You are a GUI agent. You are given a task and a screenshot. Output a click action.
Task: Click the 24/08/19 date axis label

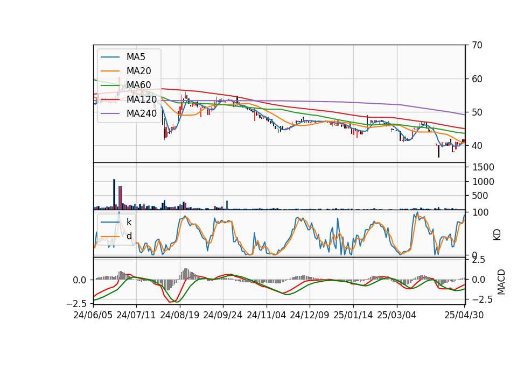pyautogui.click(x=180, y=315)
